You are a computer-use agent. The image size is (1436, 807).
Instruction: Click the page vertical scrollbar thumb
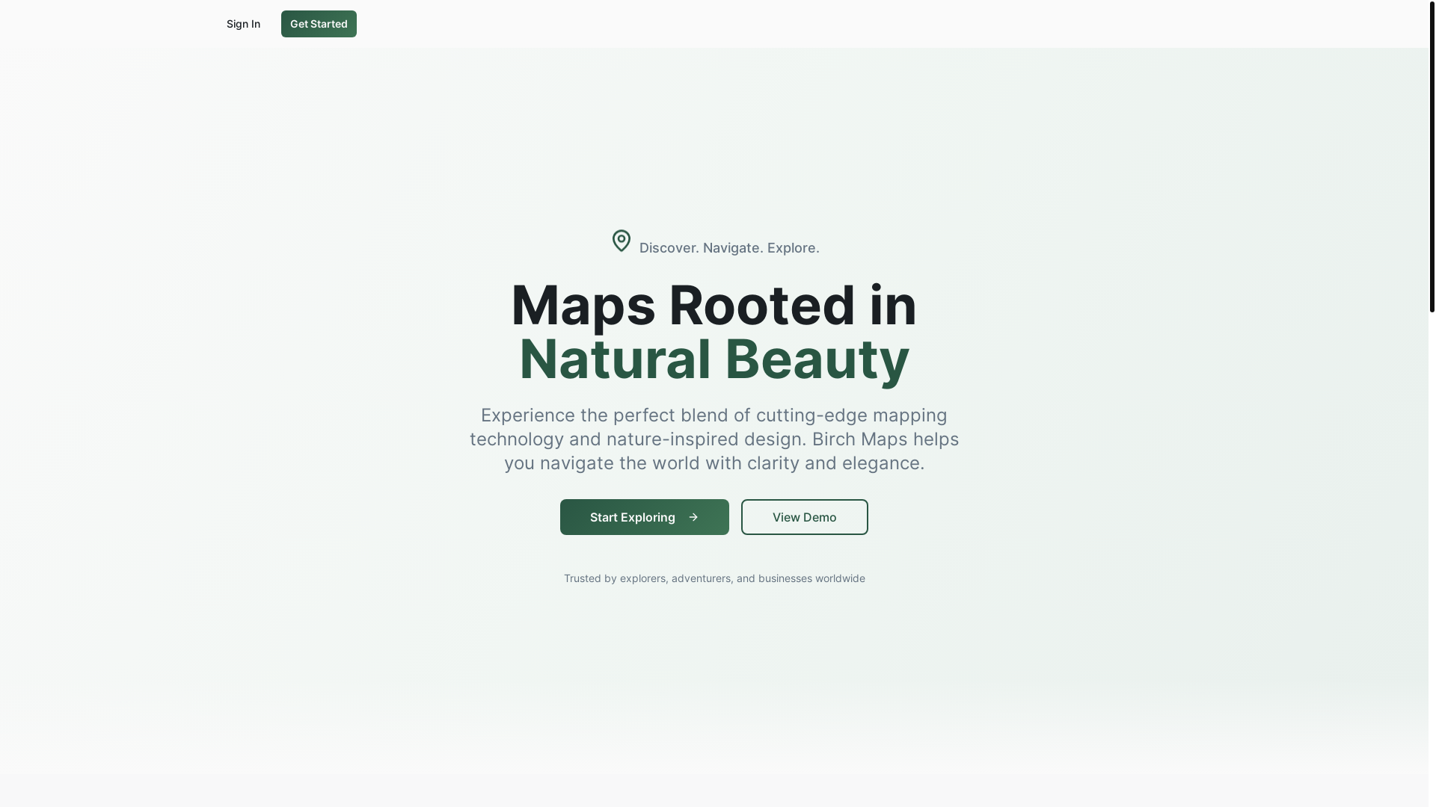tap(1432, 156)
